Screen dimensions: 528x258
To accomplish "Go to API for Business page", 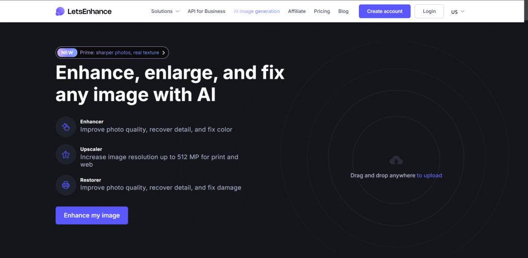I will point(206,11).
